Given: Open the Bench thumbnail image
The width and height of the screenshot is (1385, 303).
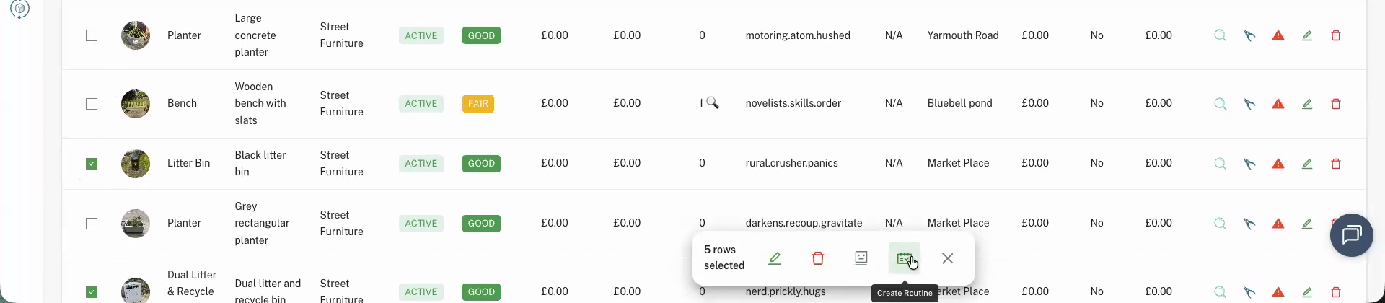Looking at the screenshot, I should pos(136,104).
